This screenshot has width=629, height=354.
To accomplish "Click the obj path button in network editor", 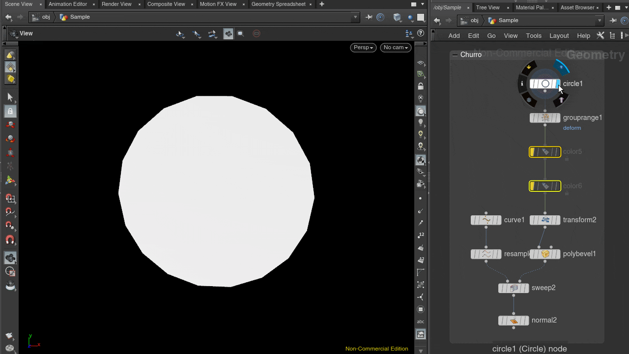I will 470,21.
